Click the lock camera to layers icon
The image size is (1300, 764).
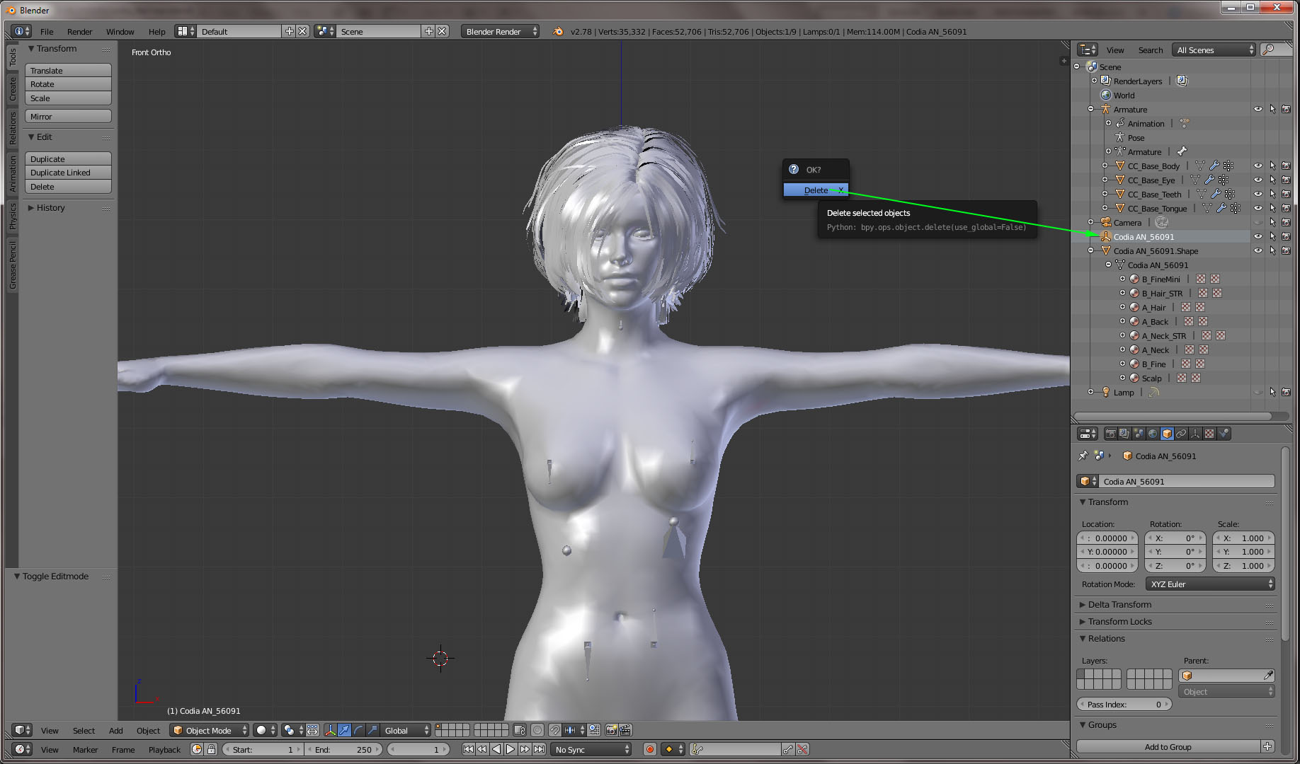520,730
